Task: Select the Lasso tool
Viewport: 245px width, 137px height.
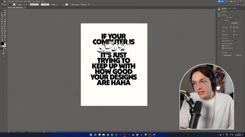Action: [x=5, y=13]
